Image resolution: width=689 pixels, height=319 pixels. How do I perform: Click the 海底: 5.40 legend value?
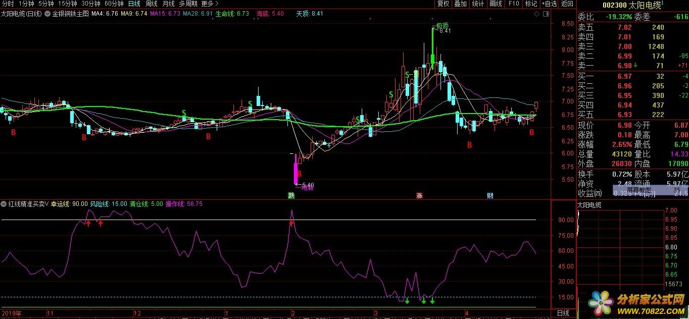[270, 14]
